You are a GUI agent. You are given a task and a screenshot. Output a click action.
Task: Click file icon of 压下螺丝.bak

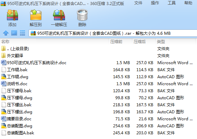tap(4, 105)
